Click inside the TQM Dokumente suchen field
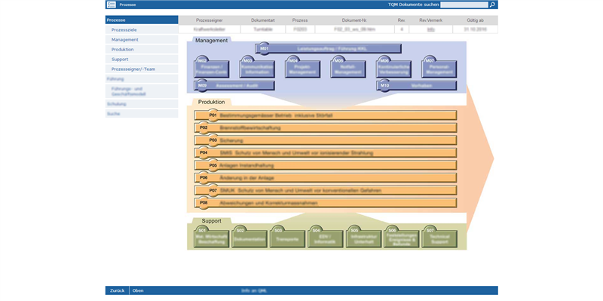Image resolution: width=603 pixels, height=301 pixels. click(464, 5)
